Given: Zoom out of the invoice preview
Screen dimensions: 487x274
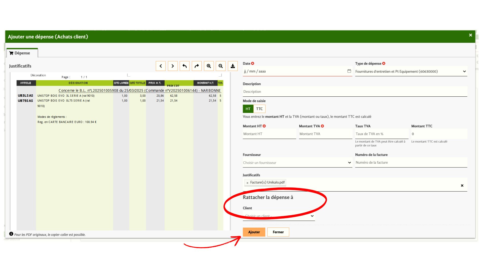Looking at the screenshot, I should point(221,66).
